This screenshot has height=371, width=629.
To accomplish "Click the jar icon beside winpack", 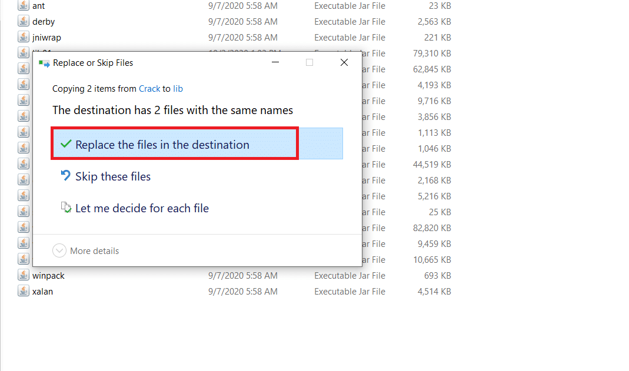I will pyautogui.click(x=24, y=275).
